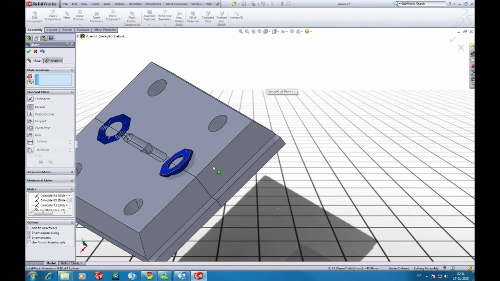Click the Undo mate icon
Screen dimensions: 500x281
tap(42, 52)
